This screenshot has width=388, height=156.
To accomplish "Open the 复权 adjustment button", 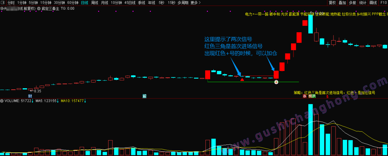I will [332, 3].
